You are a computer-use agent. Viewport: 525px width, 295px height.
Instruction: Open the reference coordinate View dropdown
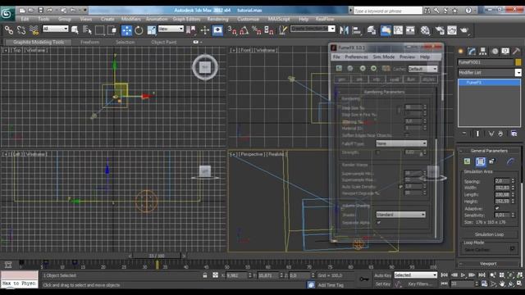171,29
